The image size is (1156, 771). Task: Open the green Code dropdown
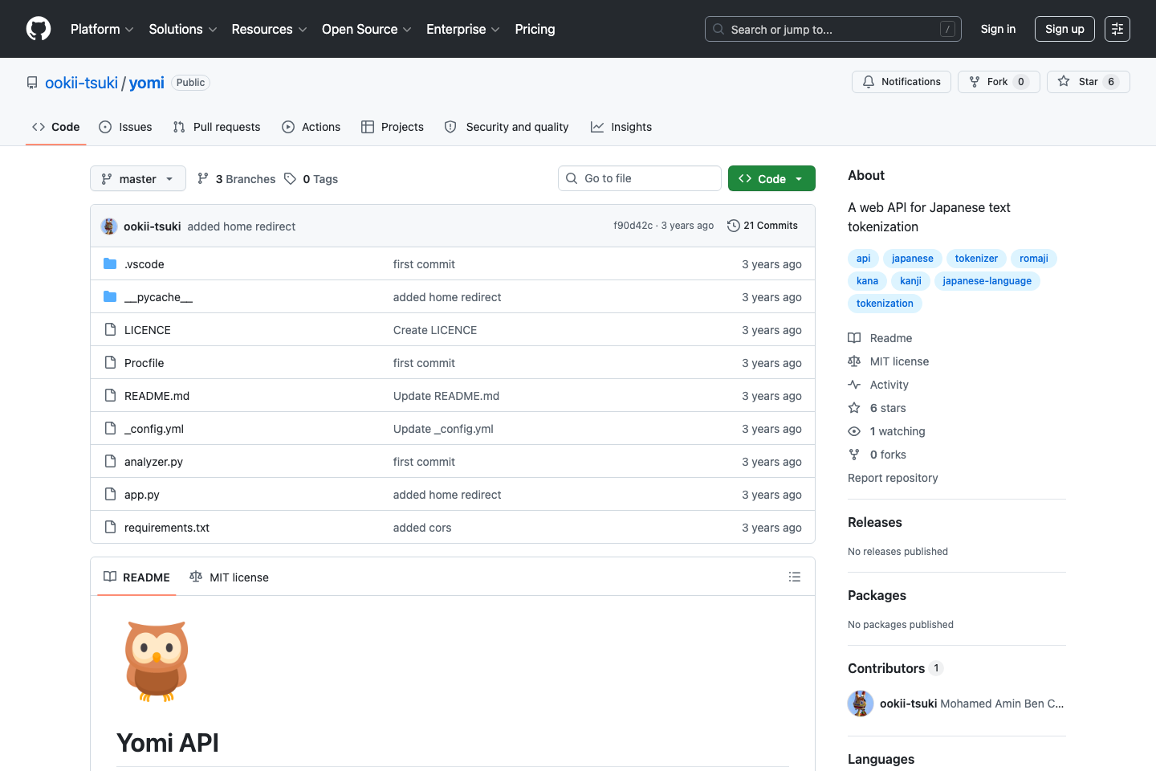[x=771, y=178]
